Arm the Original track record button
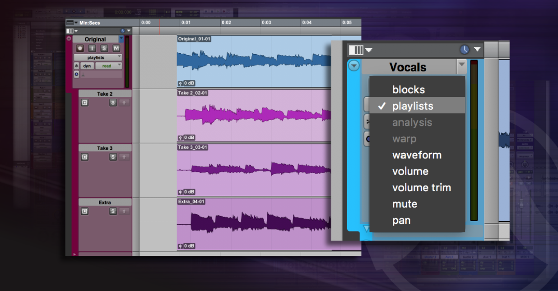 (80, 48)
